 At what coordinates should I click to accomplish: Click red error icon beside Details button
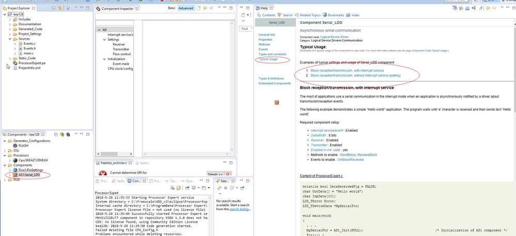coord(228,174)
